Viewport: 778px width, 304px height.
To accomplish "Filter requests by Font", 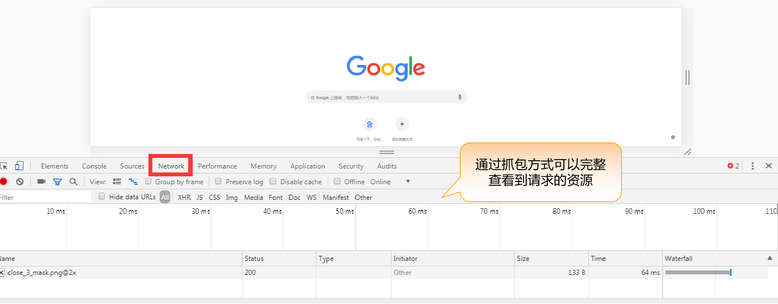I will click(276, 197).
